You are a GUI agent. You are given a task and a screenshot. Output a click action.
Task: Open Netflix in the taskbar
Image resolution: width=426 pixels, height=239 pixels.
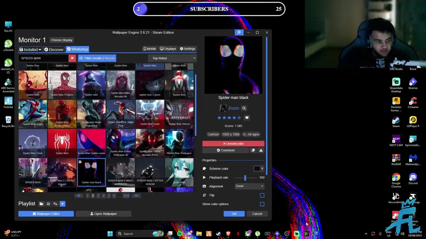238,234
